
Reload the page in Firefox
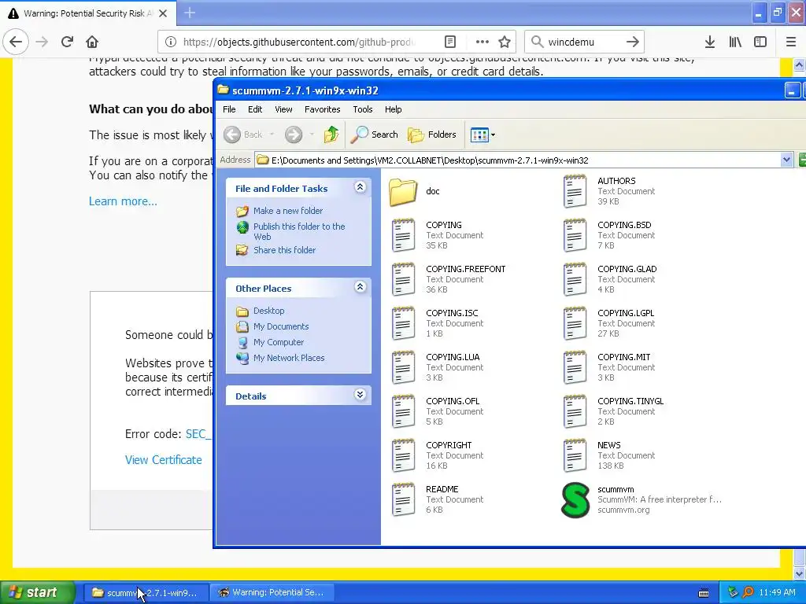[67, 42]
